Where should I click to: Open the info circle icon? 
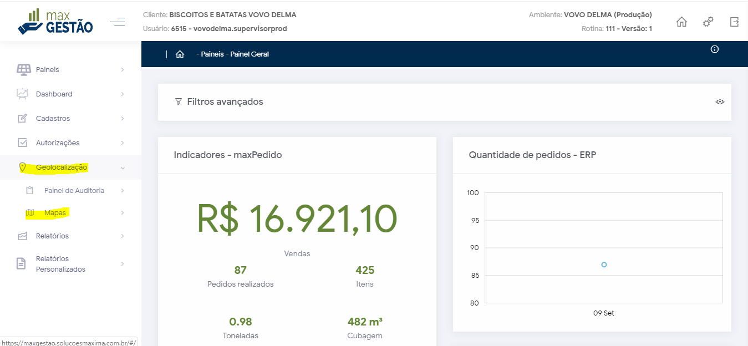(x=715, y=49)
